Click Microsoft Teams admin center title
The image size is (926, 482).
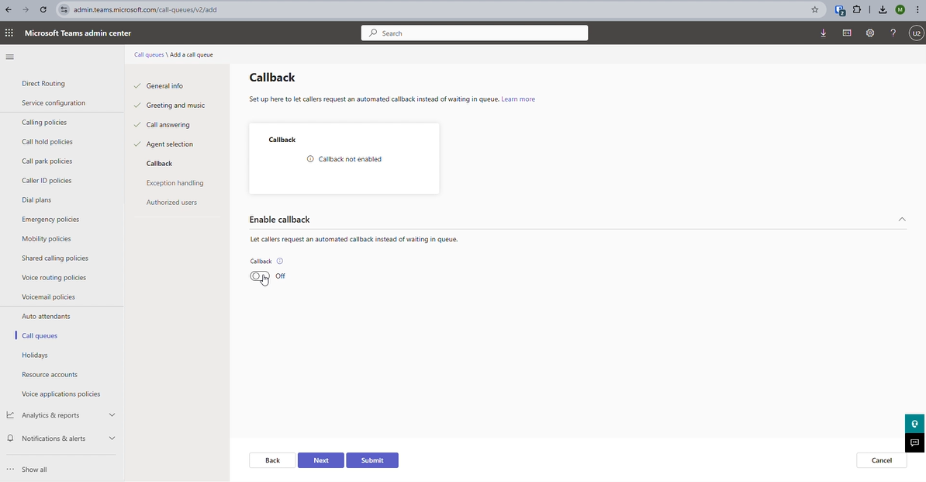pyautogui.click(x=78, y=33)
